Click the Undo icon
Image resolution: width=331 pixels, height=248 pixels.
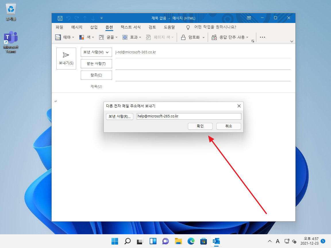68,18
